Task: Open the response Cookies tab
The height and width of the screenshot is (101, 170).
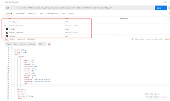Action: (13, 39)
